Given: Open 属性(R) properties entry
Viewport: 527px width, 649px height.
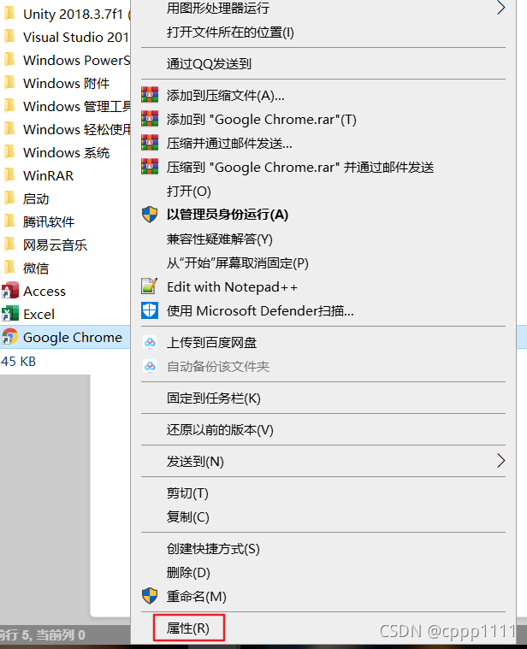Looking at the screenshot, I should [188, 628].
